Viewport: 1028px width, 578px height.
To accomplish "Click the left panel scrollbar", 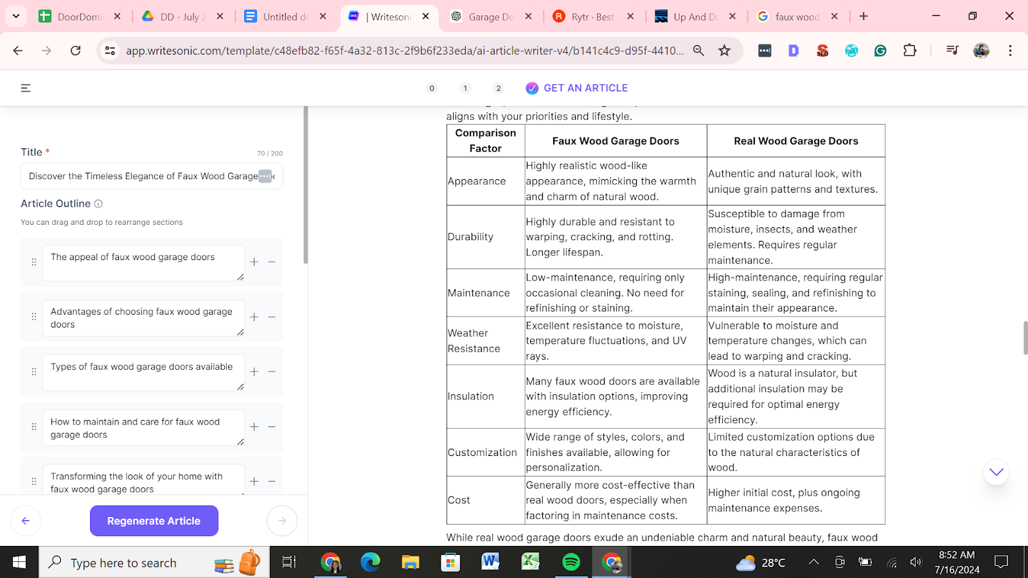I will coord(306,185).
